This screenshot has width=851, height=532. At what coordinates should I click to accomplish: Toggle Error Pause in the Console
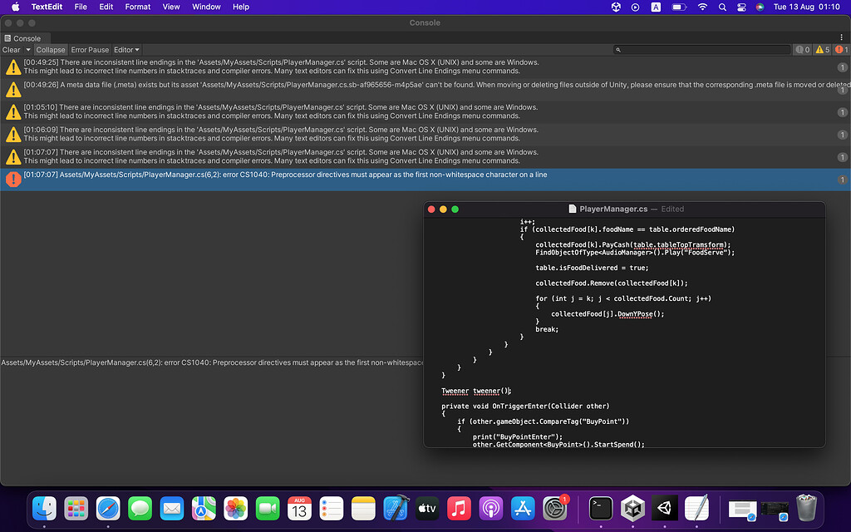point(89,50)
